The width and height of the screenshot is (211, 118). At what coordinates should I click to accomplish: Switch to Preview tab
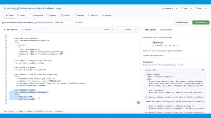click(x=27, y=29)
